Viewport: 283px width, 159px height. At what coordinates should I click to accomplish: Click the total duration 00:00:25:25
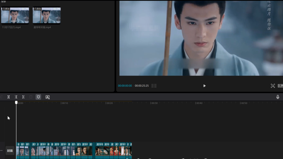pyautogui.click(x=142, y=86)
